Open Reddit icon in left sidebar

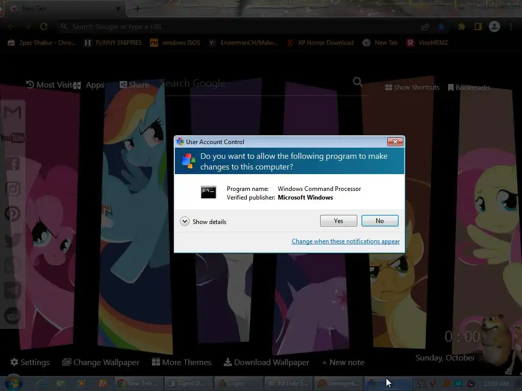13,316
